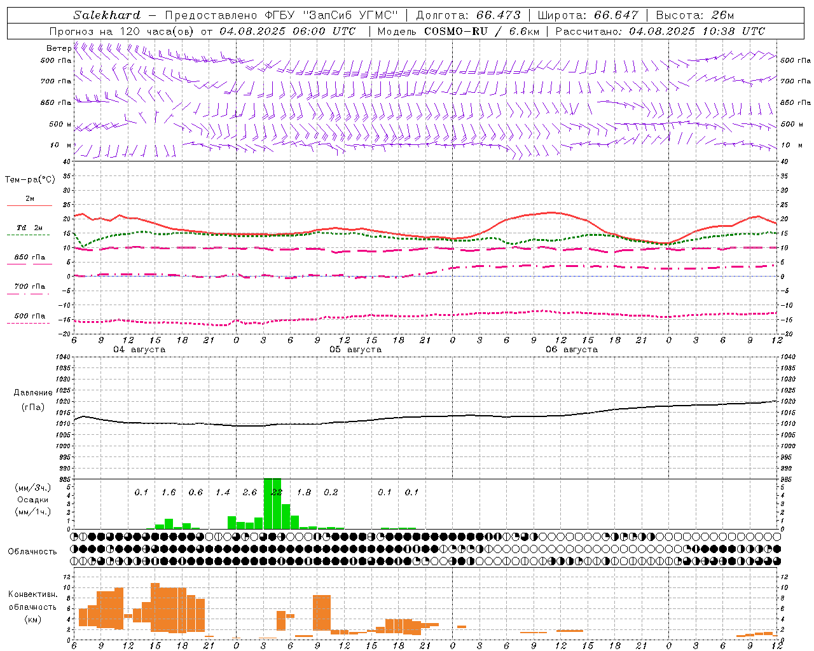Screen dimensions: 814x651
Task: Click the dotted pink "500 гПа" temperature legend line
Action: click(29, 323)
